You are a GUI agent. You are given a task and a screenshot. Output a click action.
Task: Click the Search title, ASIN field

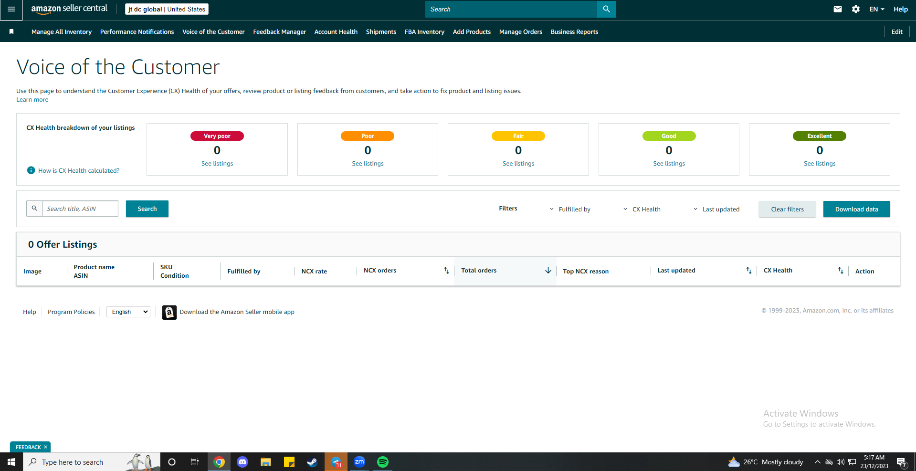(80, 209)
